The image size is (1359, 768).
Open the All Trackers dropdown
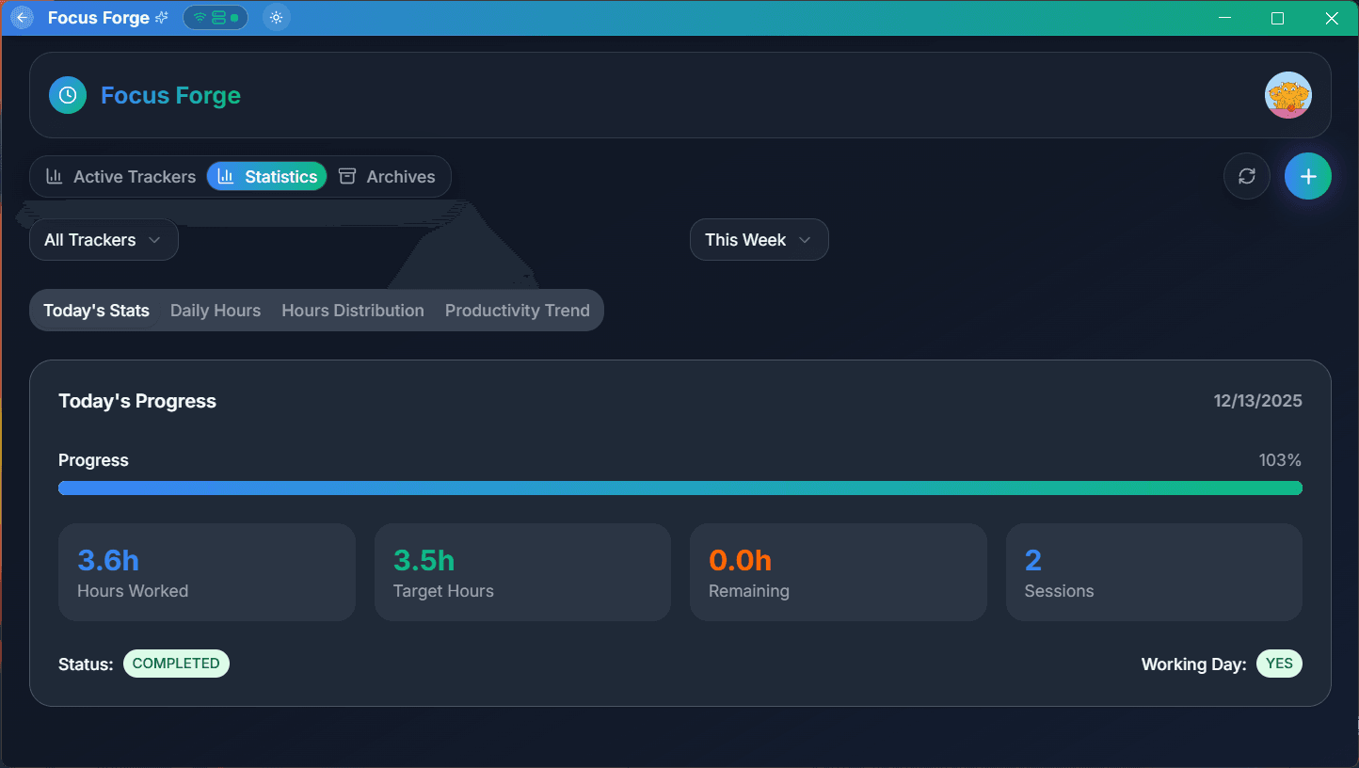pos(104,239)
